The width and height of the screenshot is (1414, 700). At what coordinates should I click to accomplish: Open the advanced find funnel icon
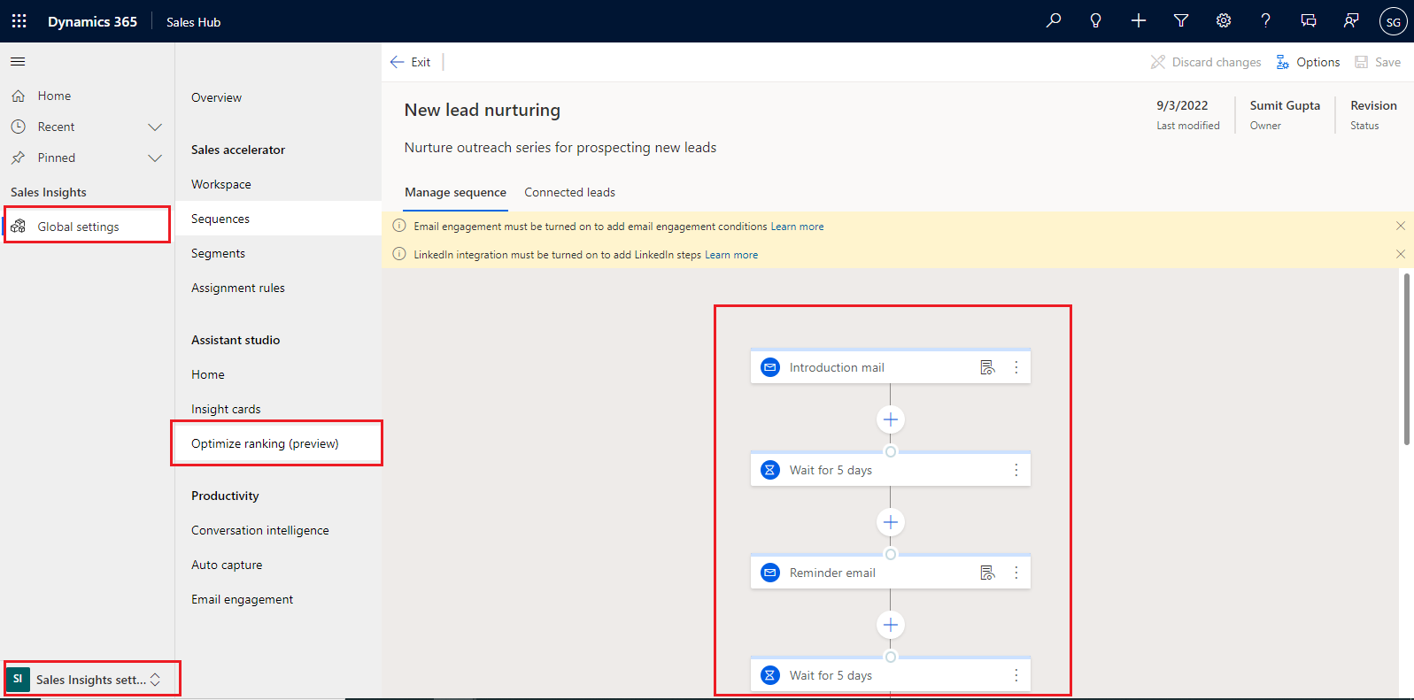[1181, 20]
